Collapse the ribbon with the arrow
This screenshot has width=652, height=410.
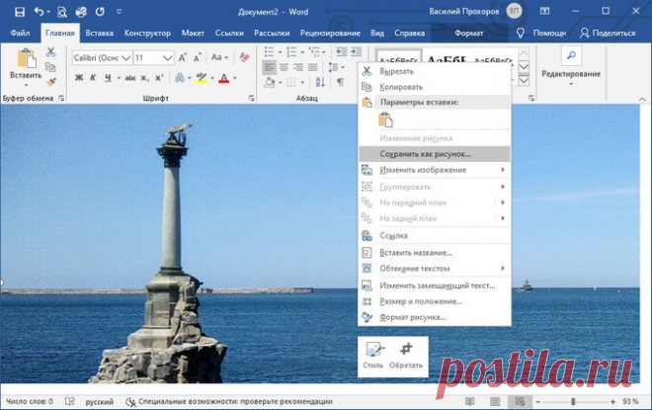(x=642, y=99)
